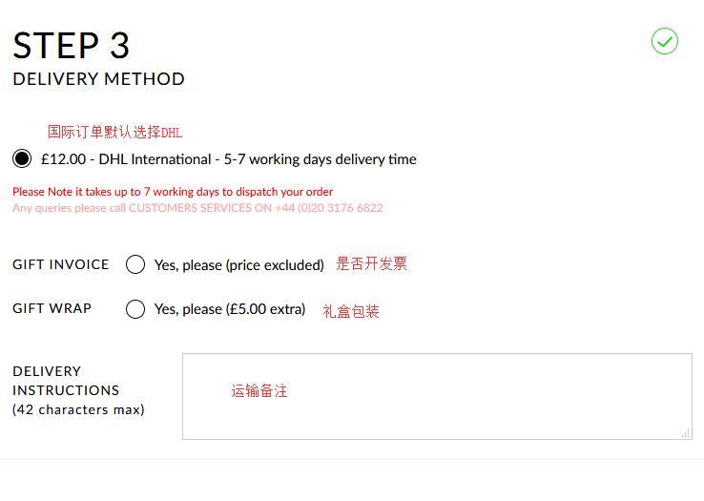
Task: Click the red 运输备注 annotation in the text box
Action: 259,390
